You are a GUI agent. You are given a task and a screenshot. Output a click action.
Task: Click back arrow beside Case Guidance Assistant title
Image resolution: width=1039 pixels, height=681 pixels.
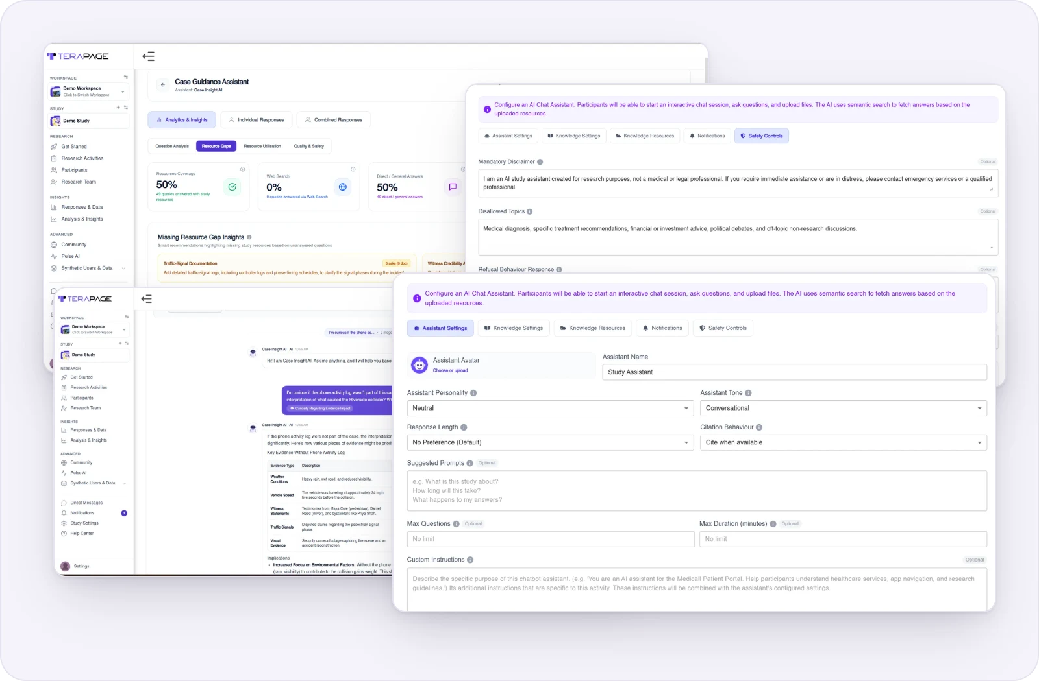click(x=163, y=85)
